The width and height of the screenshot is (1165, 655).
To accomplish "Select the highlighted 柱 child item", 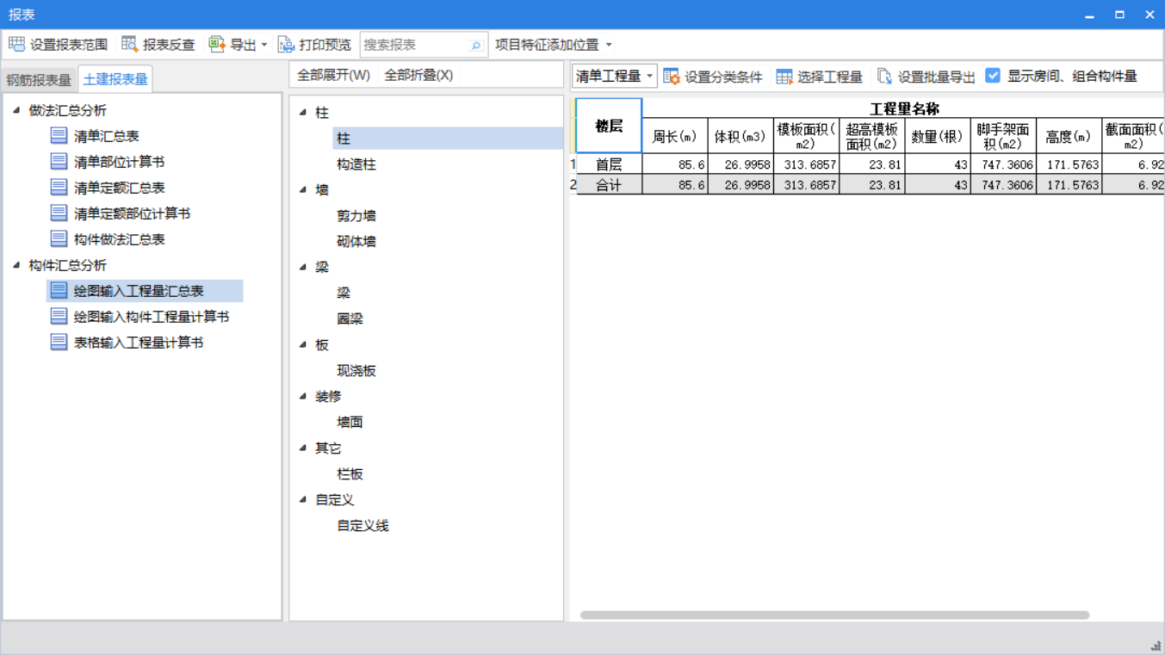I will click(448, 138).
